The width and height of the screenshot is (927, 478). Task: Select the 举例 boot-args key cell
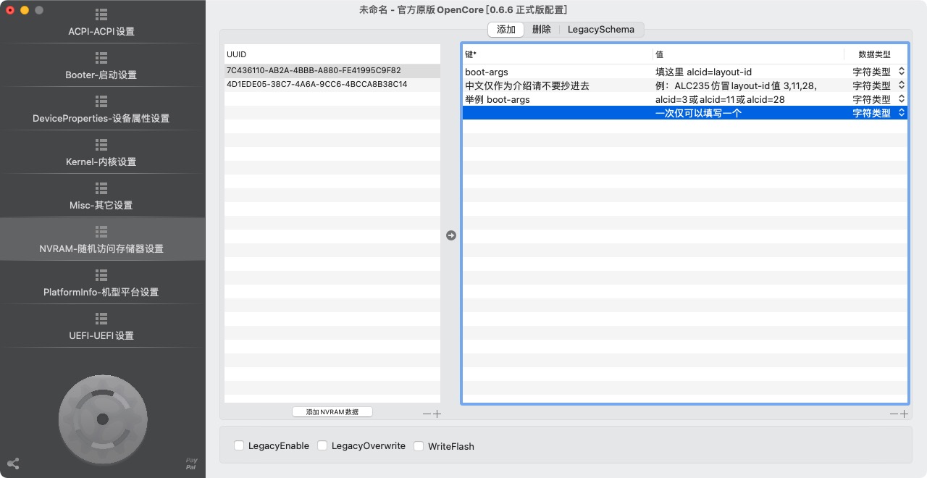coord(558,99)
